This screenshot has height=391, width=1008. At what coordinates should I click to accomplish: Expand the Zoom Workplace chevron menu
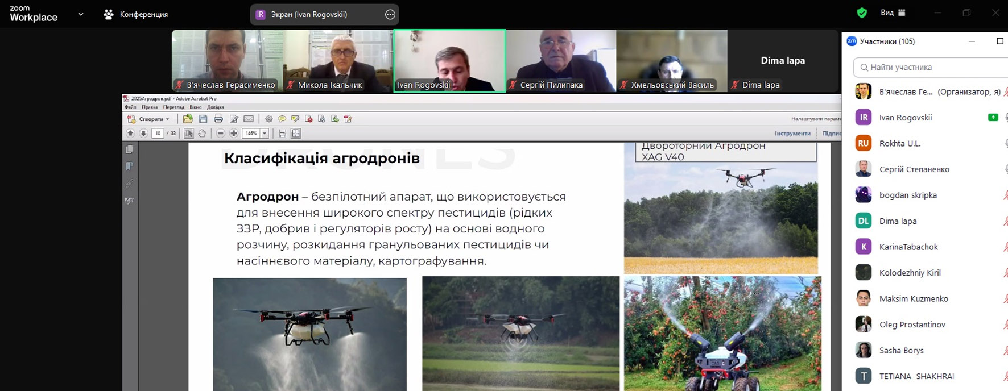click(81, 14)
